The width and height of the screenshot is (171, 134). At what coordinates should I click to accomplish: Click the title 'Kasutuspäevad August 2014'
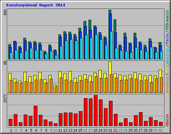click(36, 5)
